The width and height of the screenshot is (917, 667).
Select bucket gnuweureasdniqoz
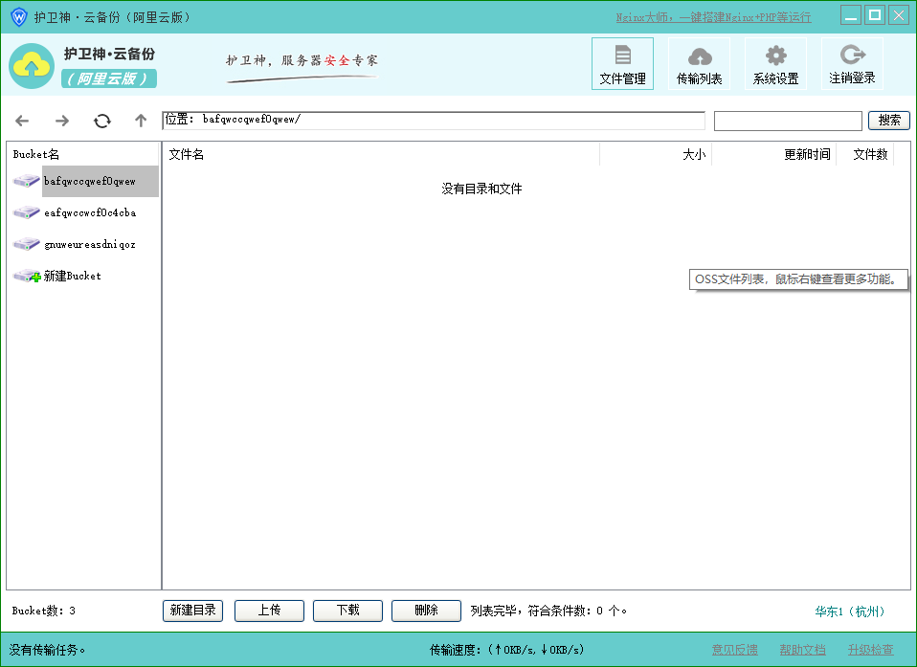90,244
